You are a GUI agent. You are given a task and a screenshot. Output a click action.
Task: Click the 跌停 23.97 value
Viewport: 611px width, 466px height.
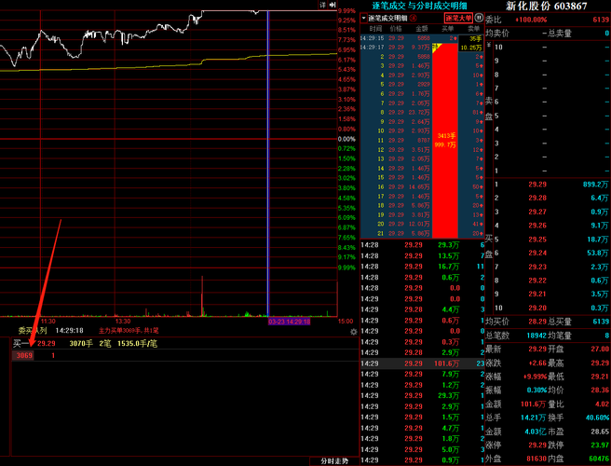click(599, 445)
